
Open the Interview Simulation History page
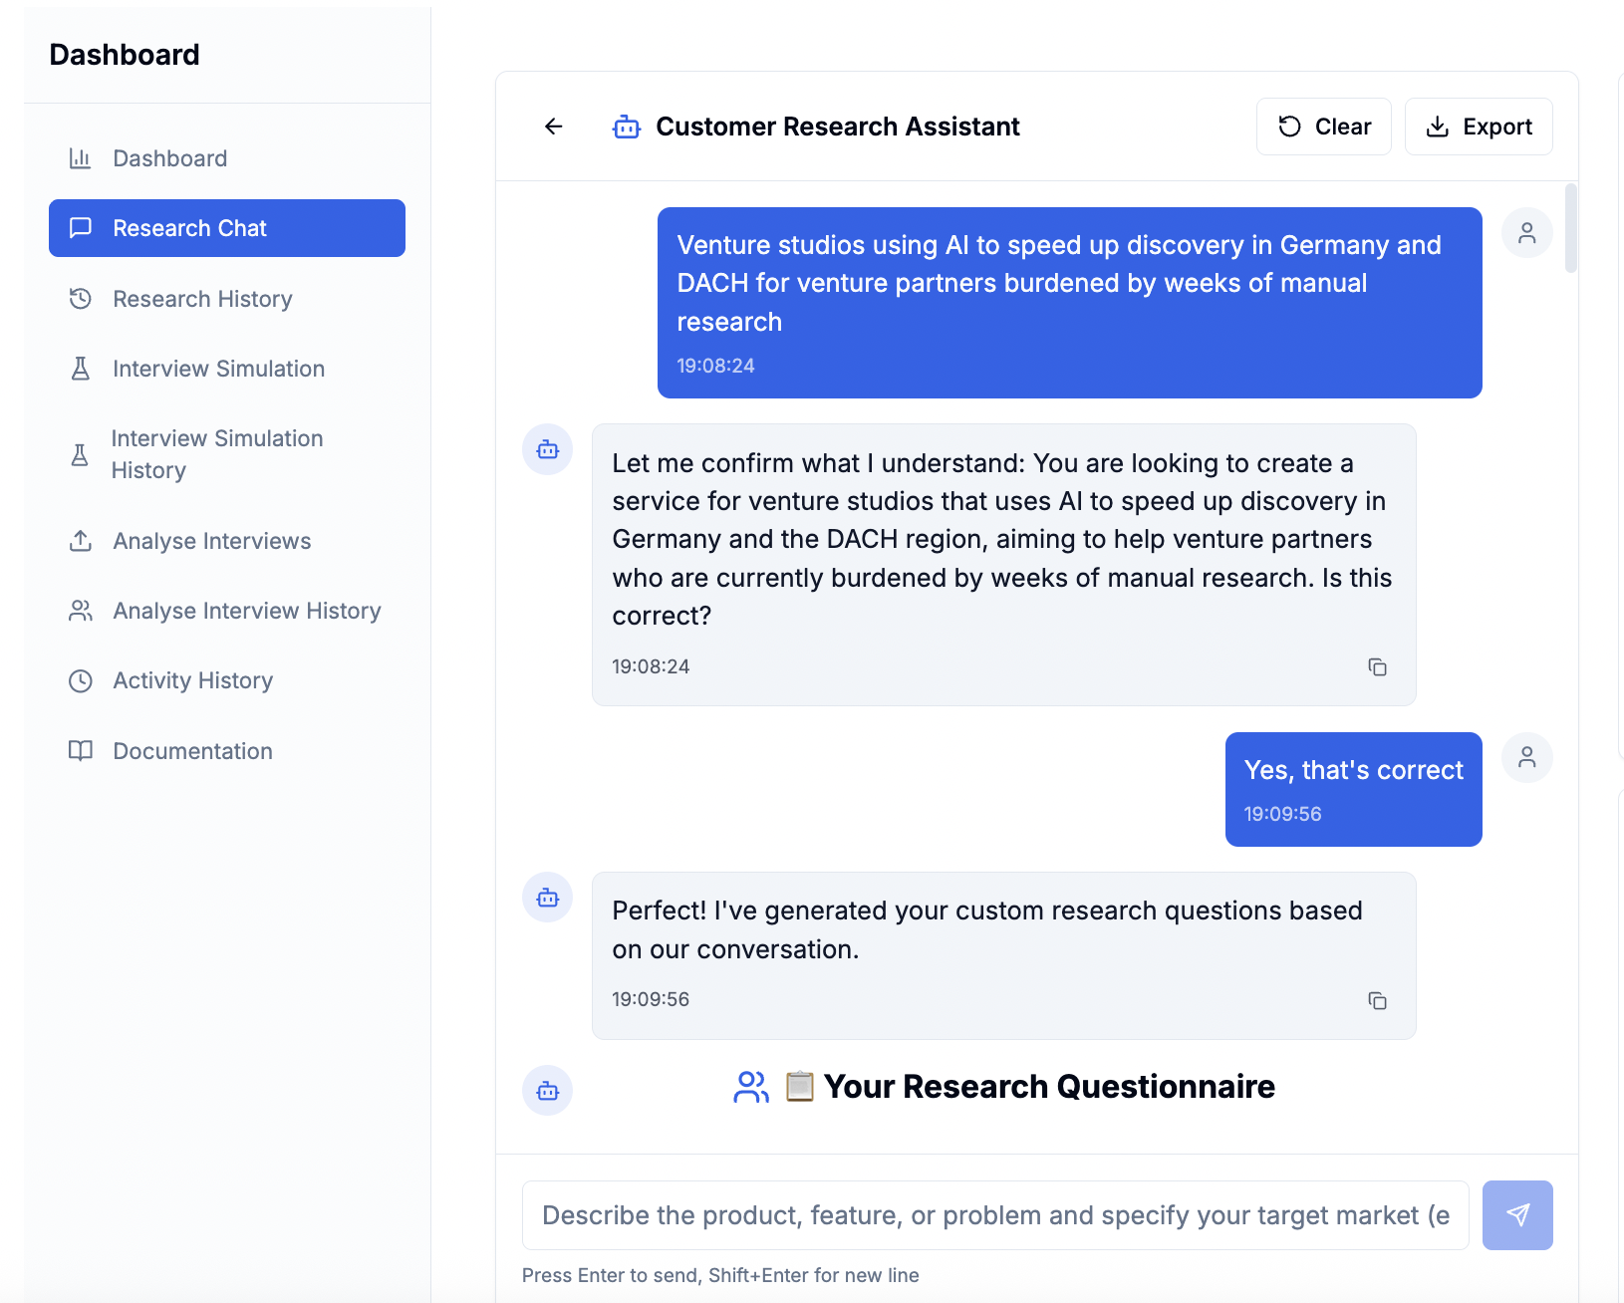coord(216,454)
